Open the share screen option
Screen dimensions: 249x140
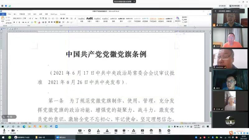tap(80, 131)
